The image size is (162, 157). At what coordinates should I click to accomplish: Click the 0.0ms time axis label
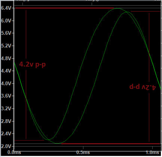click(x=14, y=152)
